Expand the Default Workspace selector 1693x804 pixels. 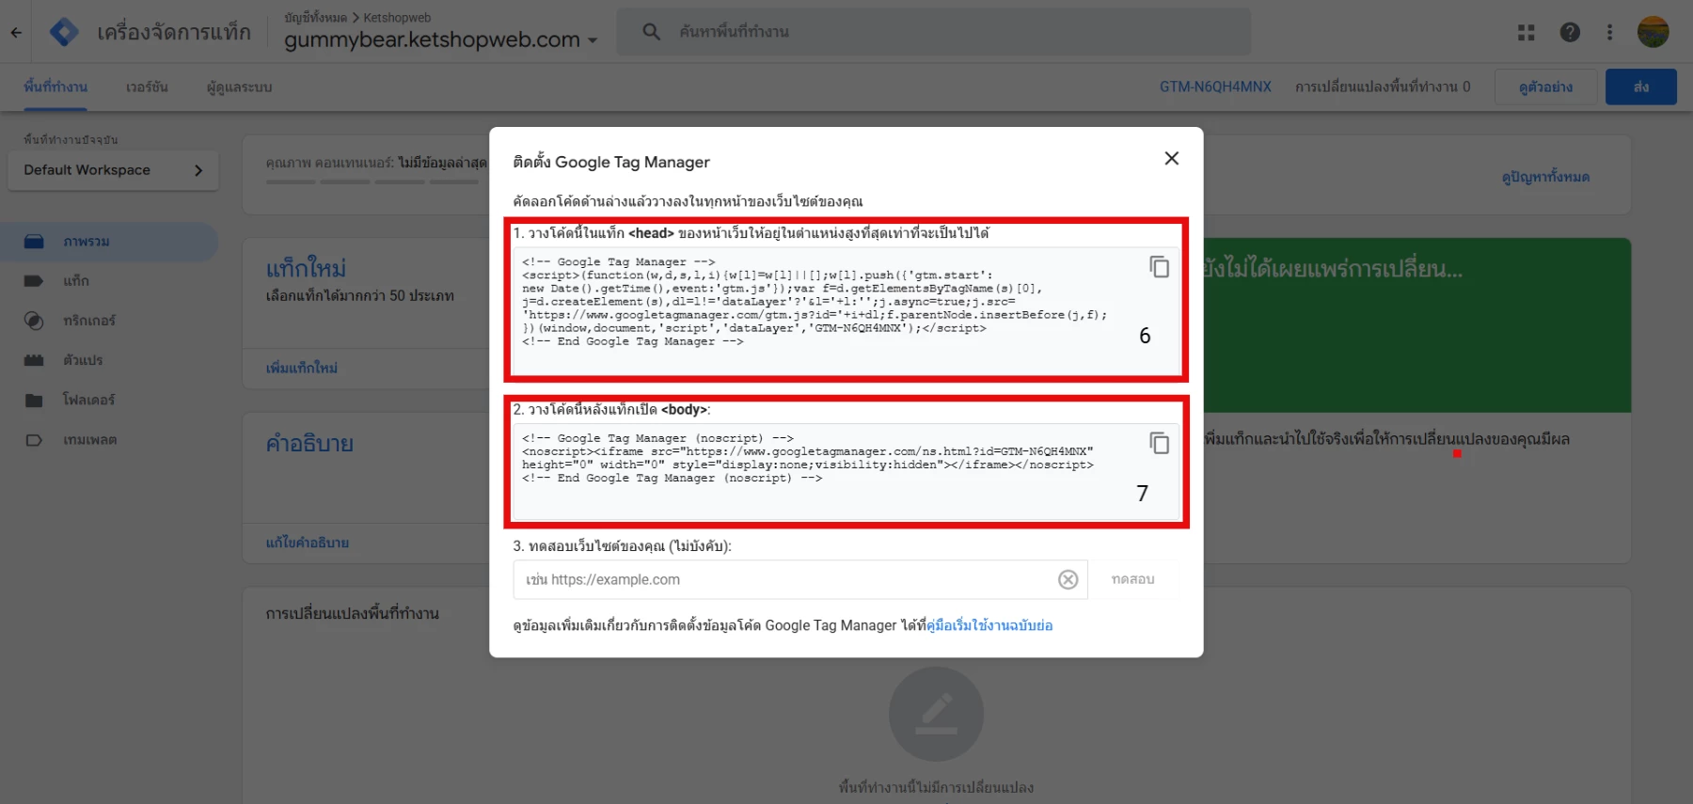click(113, 170)
